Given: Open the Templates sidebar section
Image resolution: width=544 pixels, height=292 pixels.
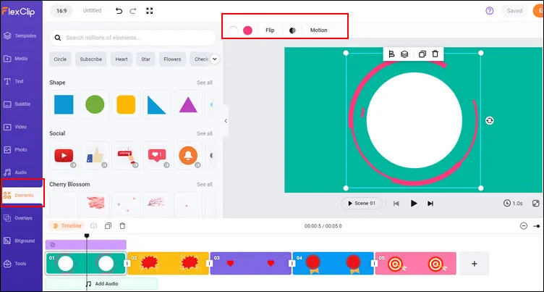Looking at the screenshot, I should (21, 36).
